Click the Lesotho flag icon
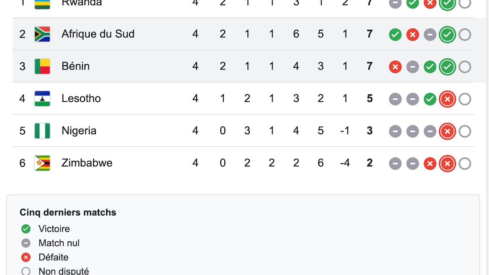 [42, 99]
